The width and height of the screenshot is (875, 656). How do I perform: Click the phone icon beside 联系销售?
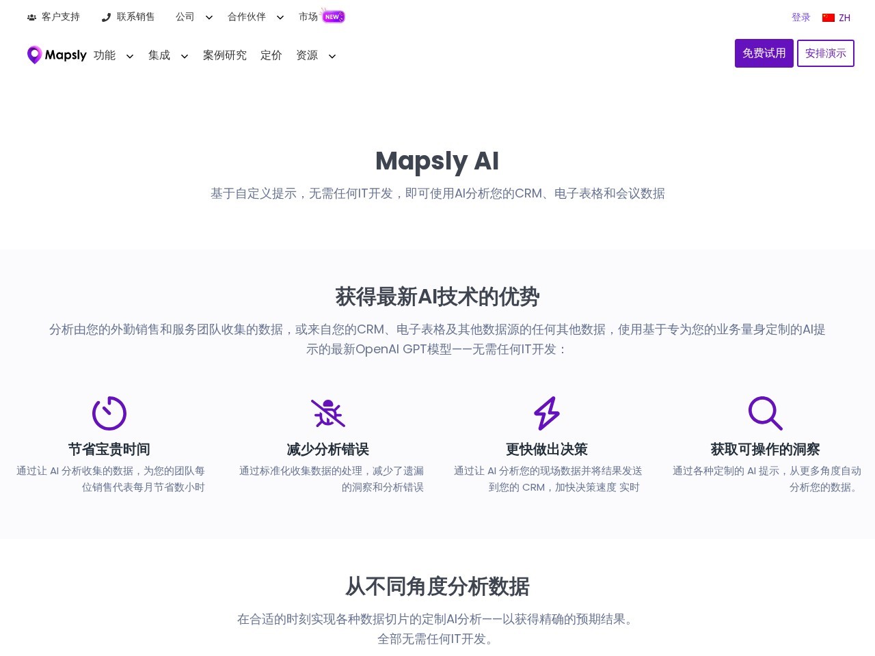(106, 17)
